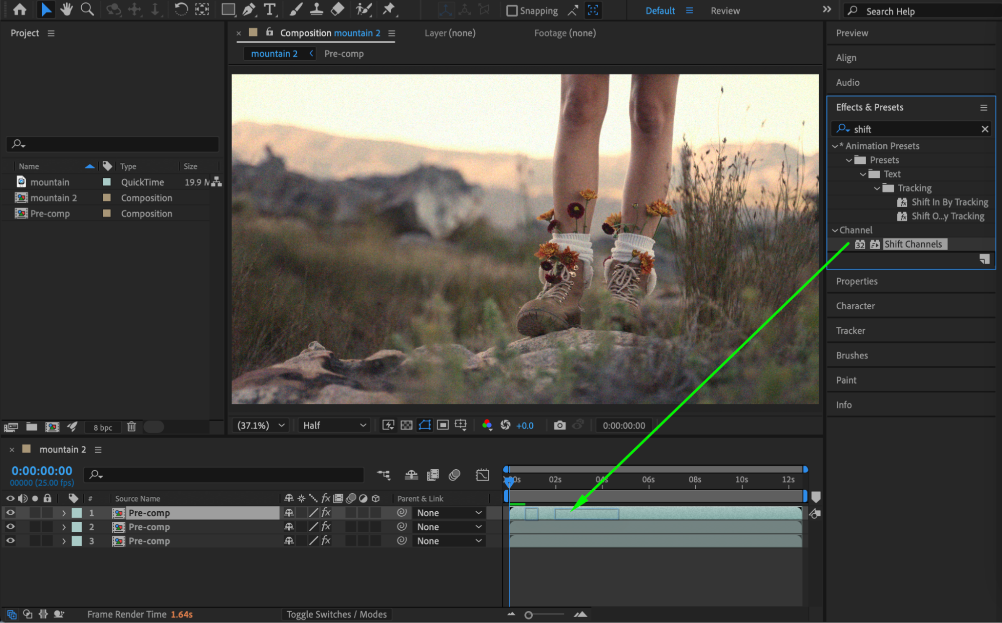Click the Interpret Footage icon in Project panel

click(11, 427)
